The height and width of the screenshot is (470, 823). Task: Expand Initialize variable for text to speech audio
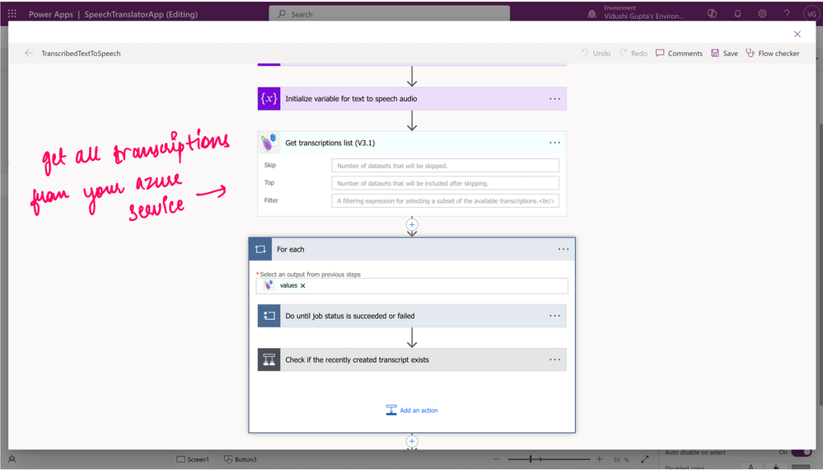click(x=412, y=99)
